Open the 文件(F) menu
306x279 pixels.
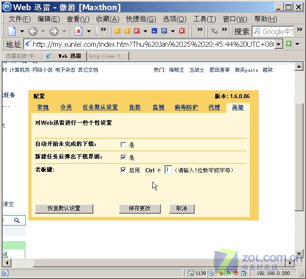point(19,19)
